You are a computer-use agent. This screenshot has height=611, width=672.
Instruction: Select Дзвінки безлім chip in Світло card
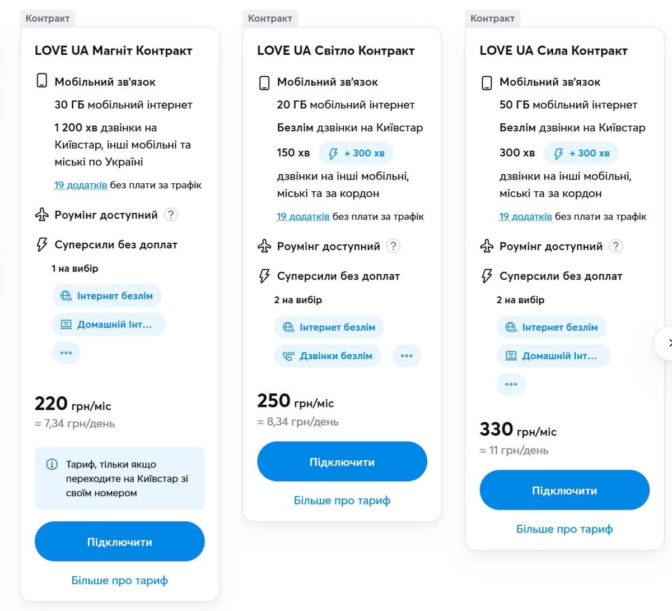coord(328,356)
